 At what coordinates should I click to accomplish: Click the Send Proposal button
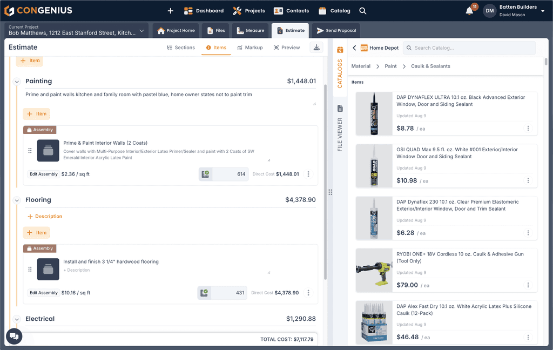(x=335, y=31)
